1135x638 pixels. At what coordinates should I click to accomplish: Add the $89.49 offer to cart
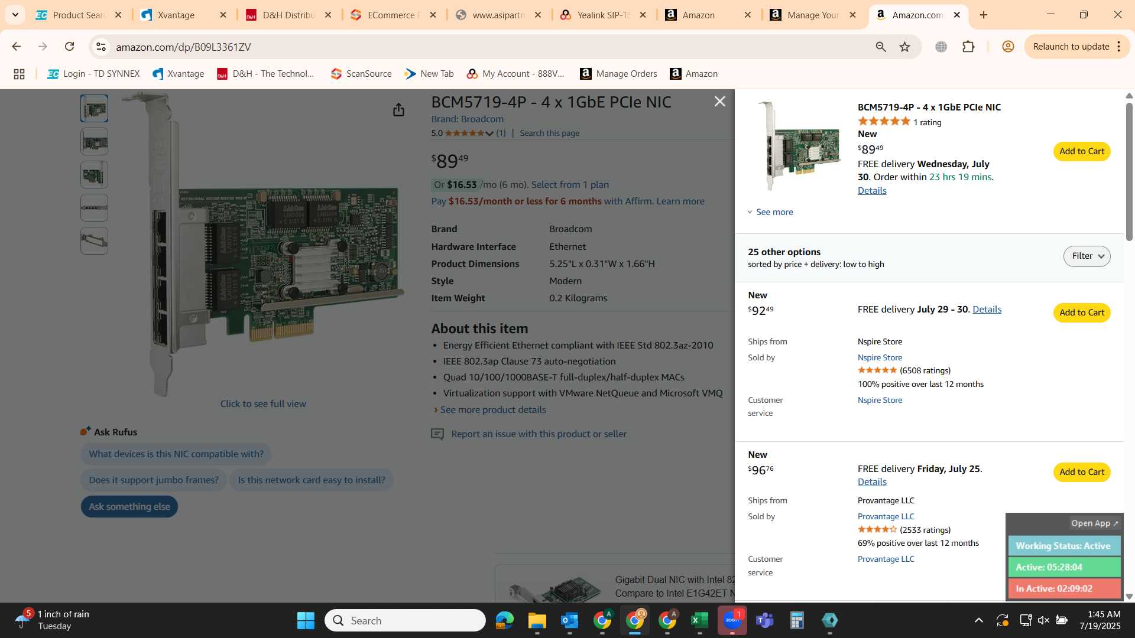coord(1081,151)
